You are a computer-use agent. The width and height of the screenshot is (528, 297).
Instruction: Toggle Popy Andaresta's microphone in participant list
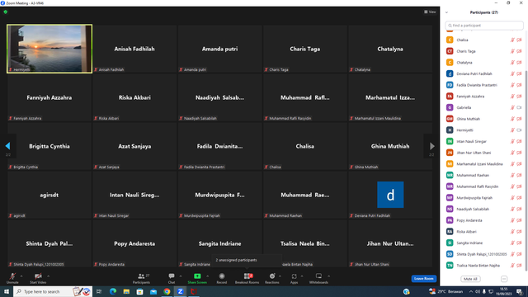coord(512,220)
